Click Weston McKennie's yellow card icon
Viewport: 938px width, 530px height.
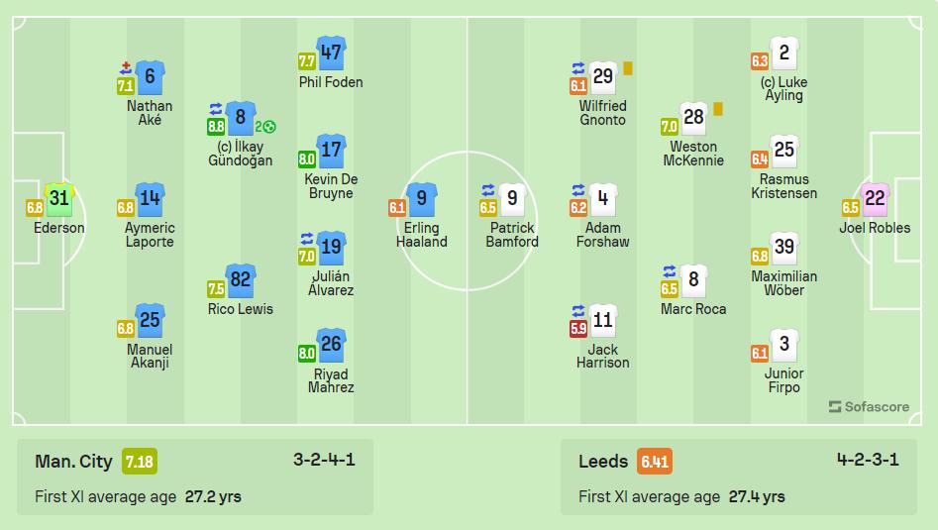pyautogui.click(x=718, y=109)
